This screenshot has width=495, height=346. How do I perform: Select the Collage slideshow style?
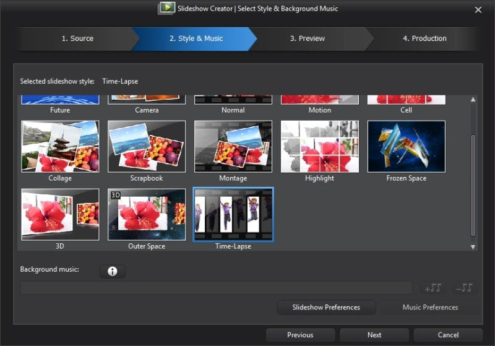click(x=60, y=147)
